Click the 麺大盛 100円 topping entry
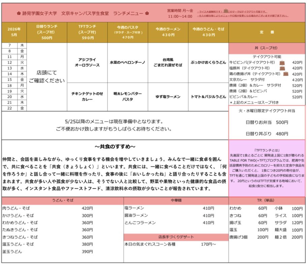Viewport: 307px width, 267px height. (x=288, y=230)
